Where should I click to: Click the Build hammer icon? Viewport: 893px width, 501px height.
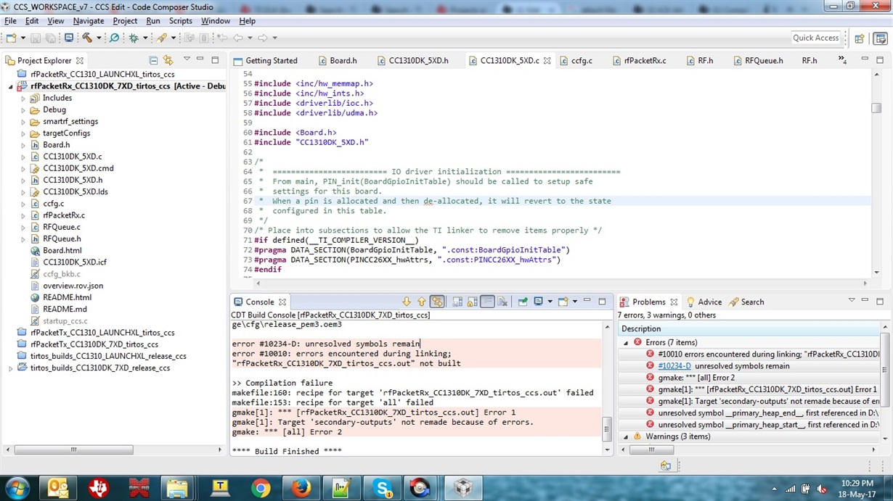(x=88, y=38)
